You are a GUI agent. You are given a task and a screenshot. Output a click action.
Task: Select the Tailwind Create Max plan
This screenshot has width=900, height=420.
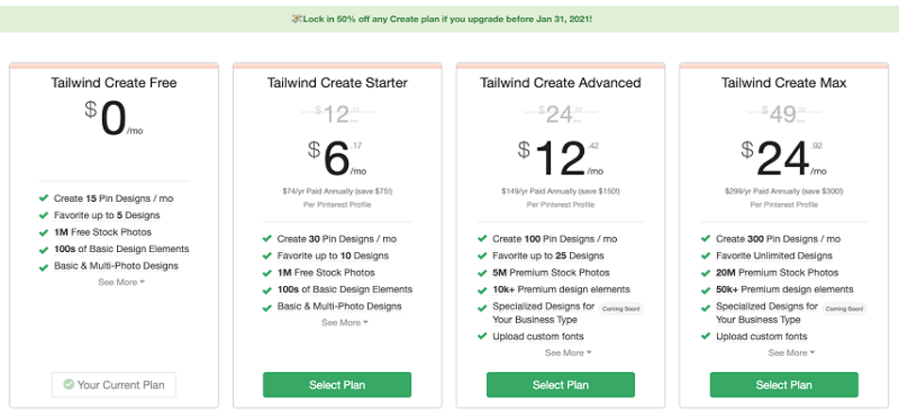click(x=784, y=385)
